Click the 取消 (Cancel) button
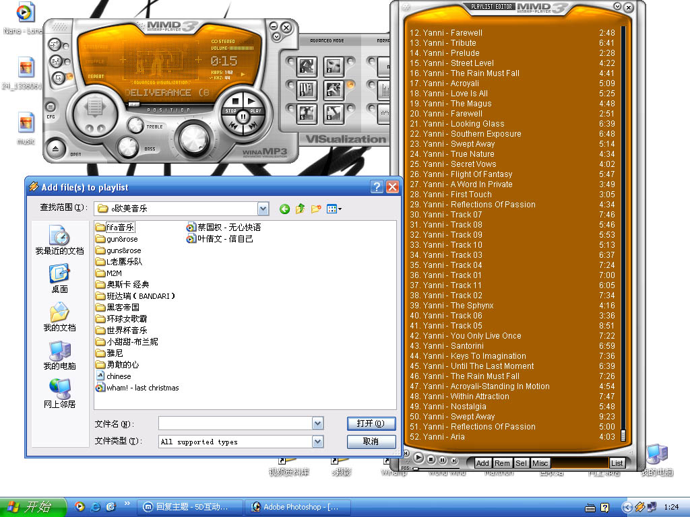690x517 pixels. 371,442
